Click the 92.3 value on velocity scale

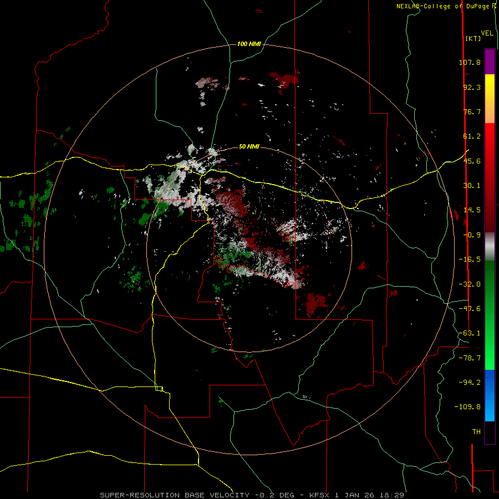[472, 87]
